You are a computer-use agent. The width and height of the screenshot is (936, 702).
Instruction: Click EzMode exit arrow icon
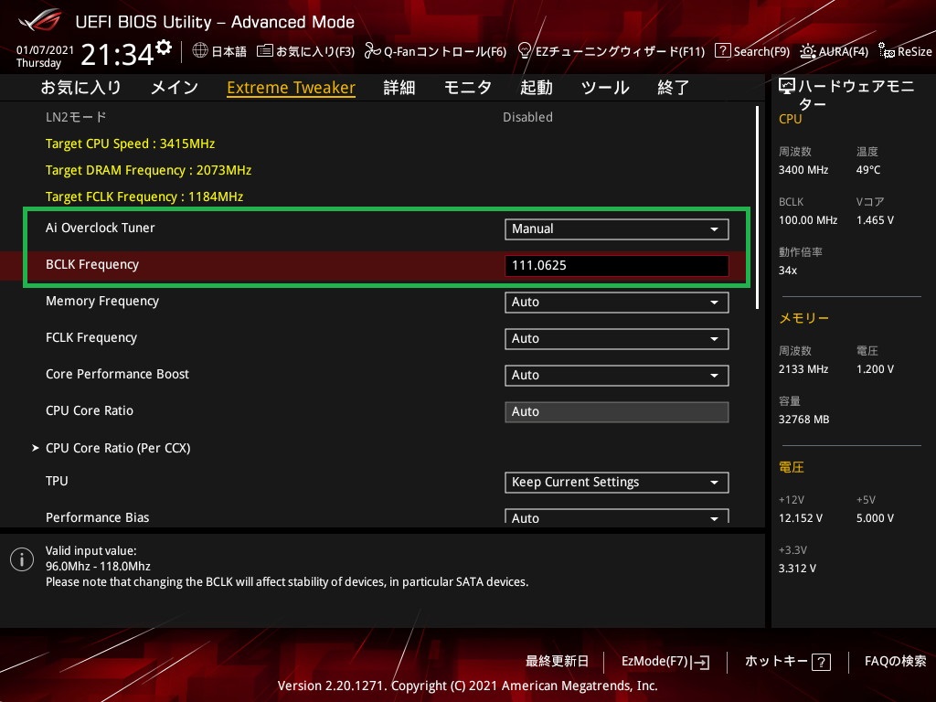click(x=701, y=662)
